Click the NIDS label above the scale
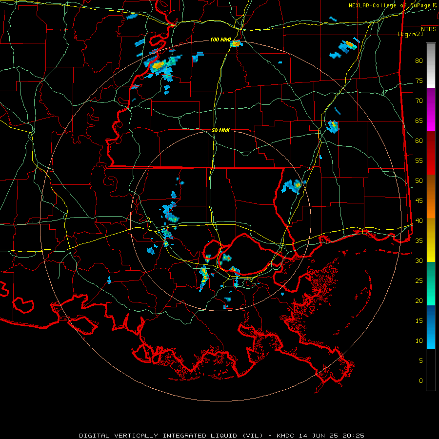This screenshot has width=439, height=439. pyautogui.click(x=428, y=29)
